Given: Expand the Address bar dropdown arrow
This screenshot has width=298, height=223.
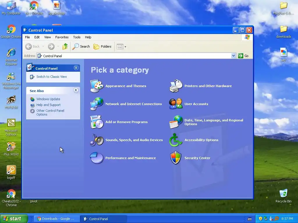Looking at the screenshot, I should coord(233,56).
